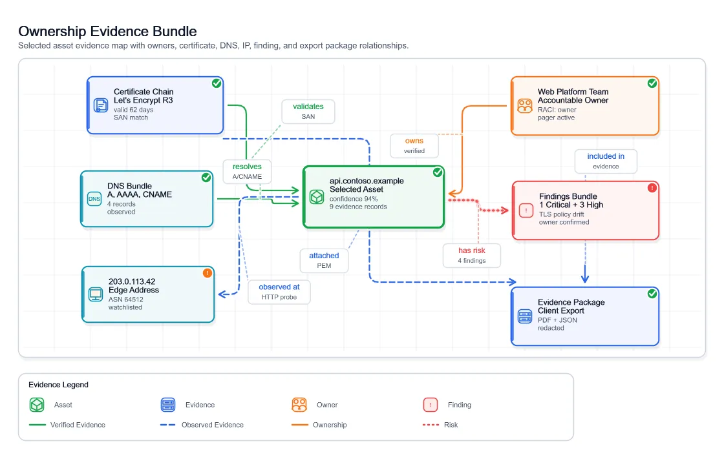Click green check badge on Certificate Chain

tap(217, 83)
